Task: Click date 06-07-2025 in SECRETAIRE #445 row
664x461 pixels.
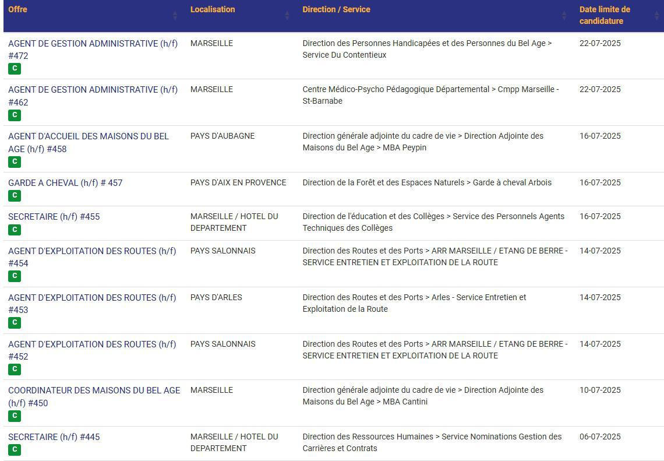Action: tap(600, 437)
